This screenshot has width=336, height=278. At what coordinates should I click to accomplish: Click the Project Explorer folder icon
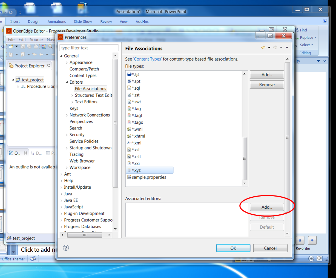tap(11, 66)
